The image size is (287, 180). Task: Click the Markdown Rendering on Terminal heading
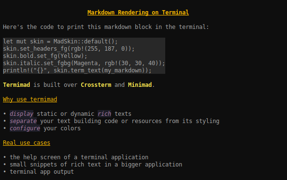[x=138, y=13]
